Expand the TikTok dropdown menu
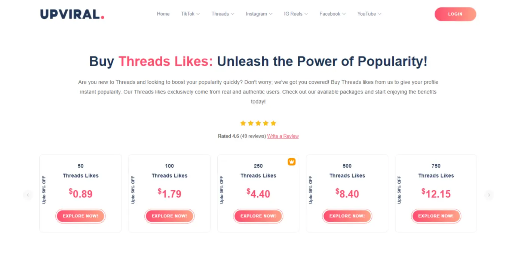 190,14
